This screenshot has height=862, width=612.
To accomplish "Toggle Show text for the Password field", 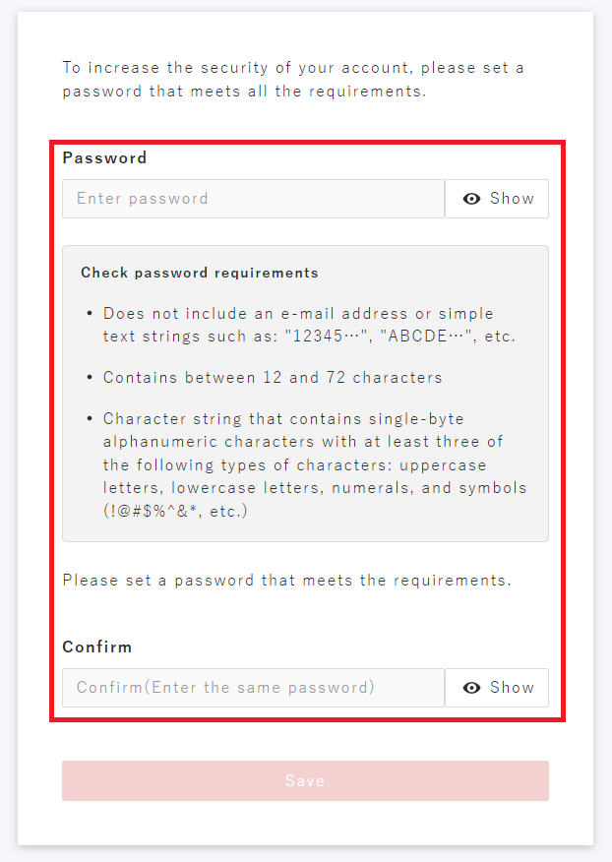I will click(x=512, y=199).
